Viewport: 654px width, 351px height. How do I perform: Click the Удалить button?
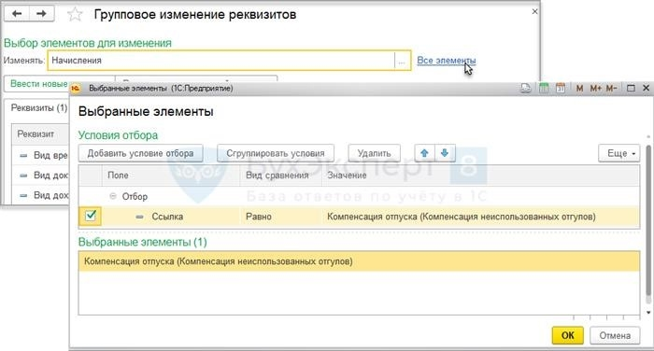click(374, 153)
